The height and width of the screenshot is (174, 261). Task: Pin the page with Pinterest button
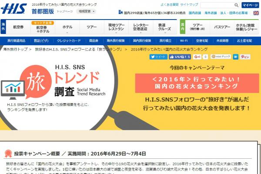(245, 57)
